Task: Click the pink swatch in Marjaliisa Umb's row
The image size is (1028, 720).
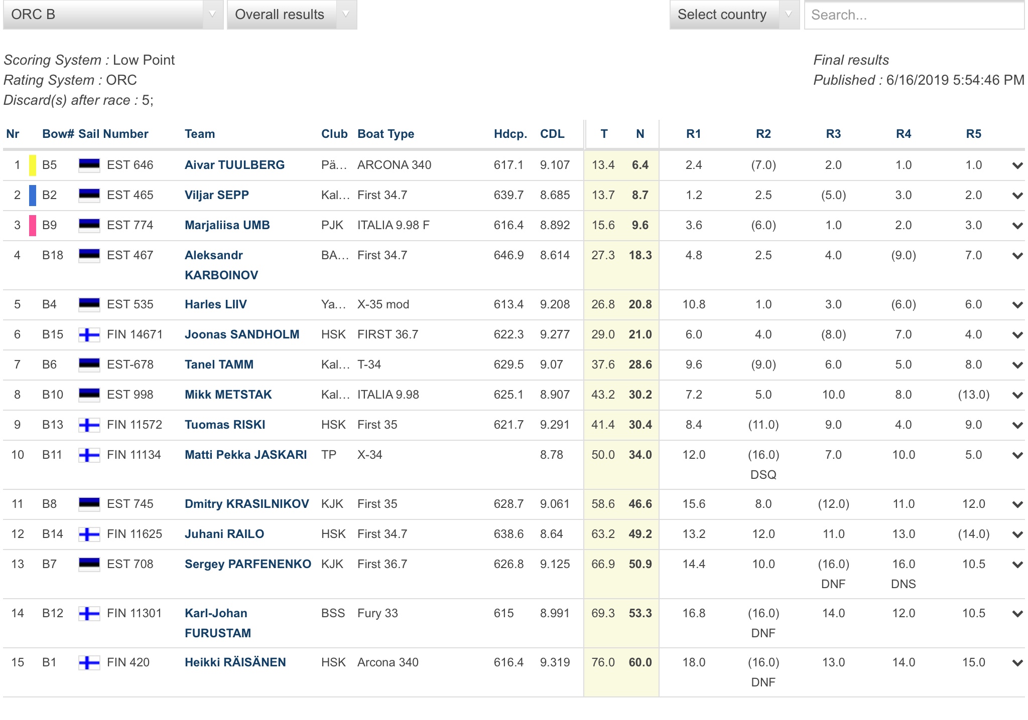Action: tap(33, 225)
